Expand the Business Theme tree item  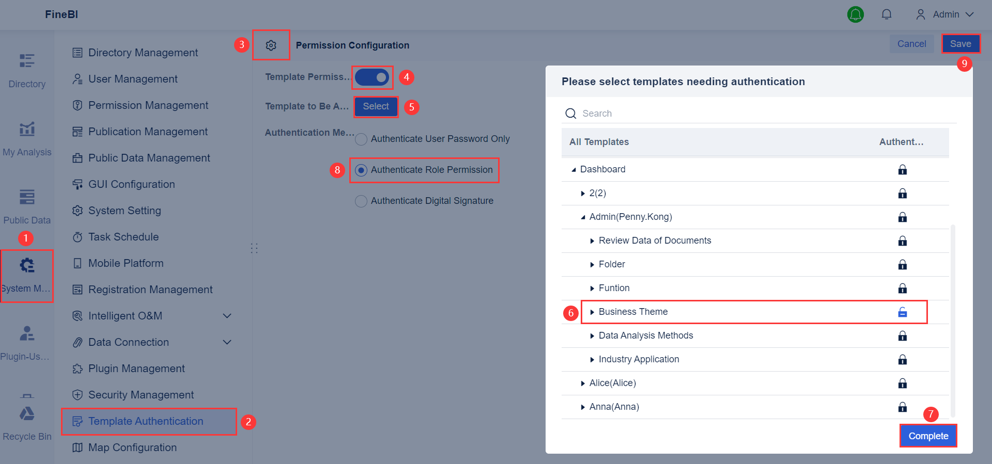click(592, 312)
